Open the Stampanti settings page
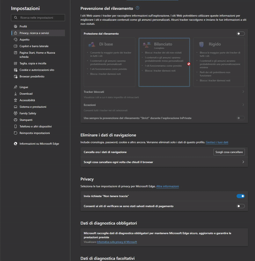The height and width of the screenshot is (261, 255). pos(38,120)
